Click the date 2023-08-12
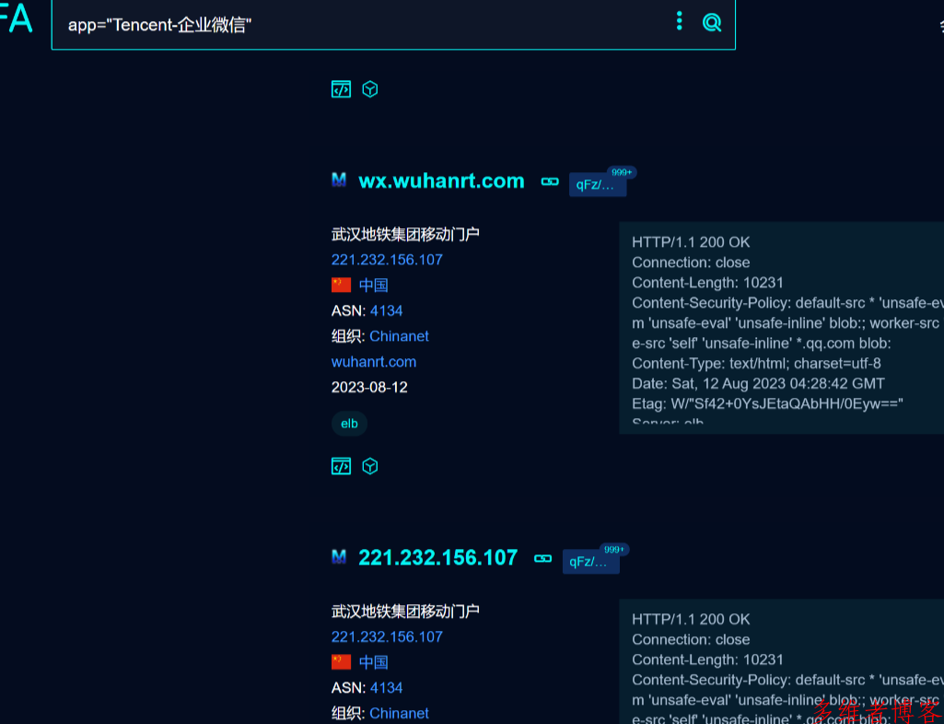The image size is (944, 724). pos(369,387)
